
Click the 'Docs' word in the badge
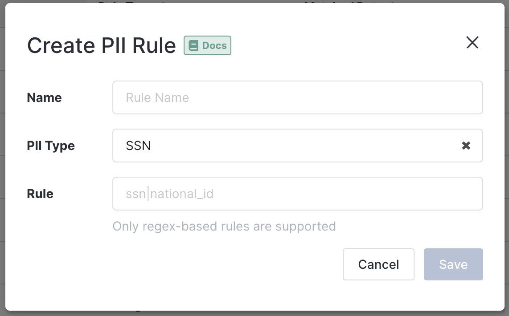214,45
